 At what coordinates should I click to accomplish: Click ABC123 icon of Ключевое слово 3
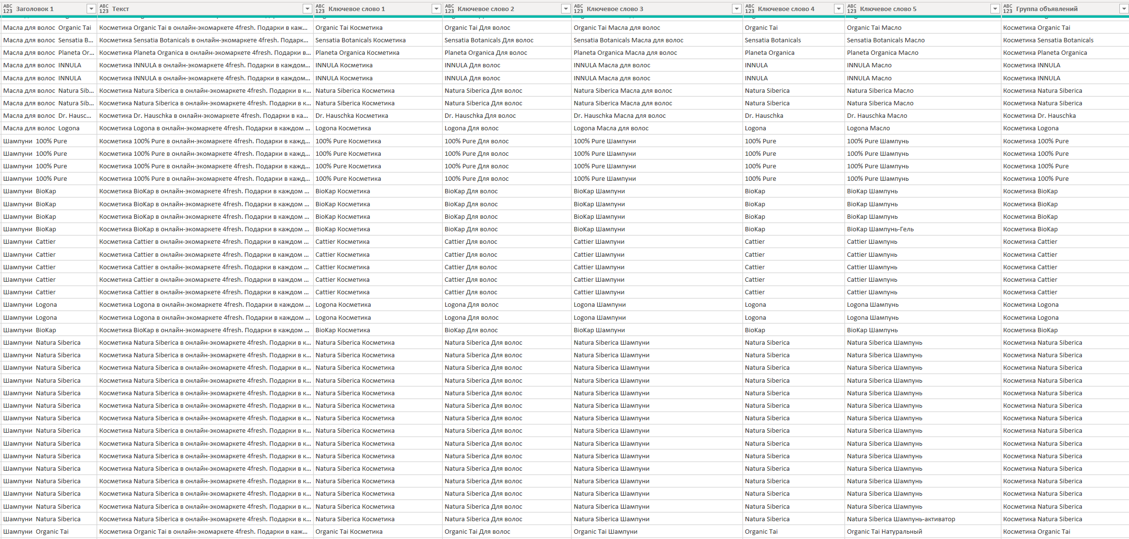(578, 9)
